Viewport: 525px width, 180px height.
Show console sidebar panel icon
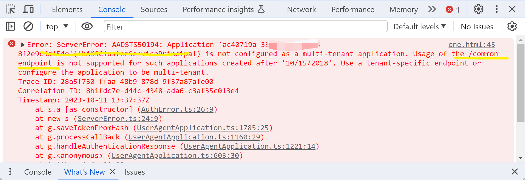(x=10, y=26)
